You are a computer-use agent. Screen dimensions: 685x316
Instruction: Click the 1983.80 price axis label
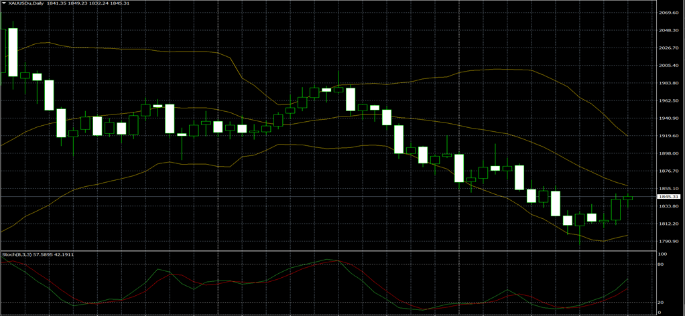(x=670, y=83)
